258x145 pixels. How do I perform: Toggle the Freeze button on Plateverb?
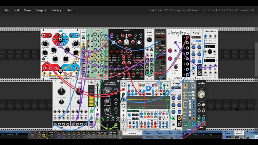pyautogui.click(x=190, y=118)
